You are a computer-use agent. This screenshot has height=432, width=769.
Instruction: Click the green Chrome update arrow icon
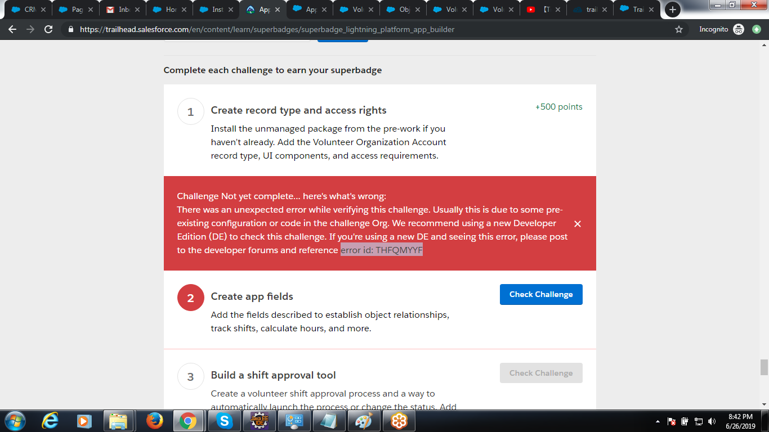click(x=757, y=29)
